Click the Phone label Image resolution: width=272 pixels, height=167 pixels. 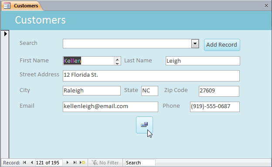[171, 106]
